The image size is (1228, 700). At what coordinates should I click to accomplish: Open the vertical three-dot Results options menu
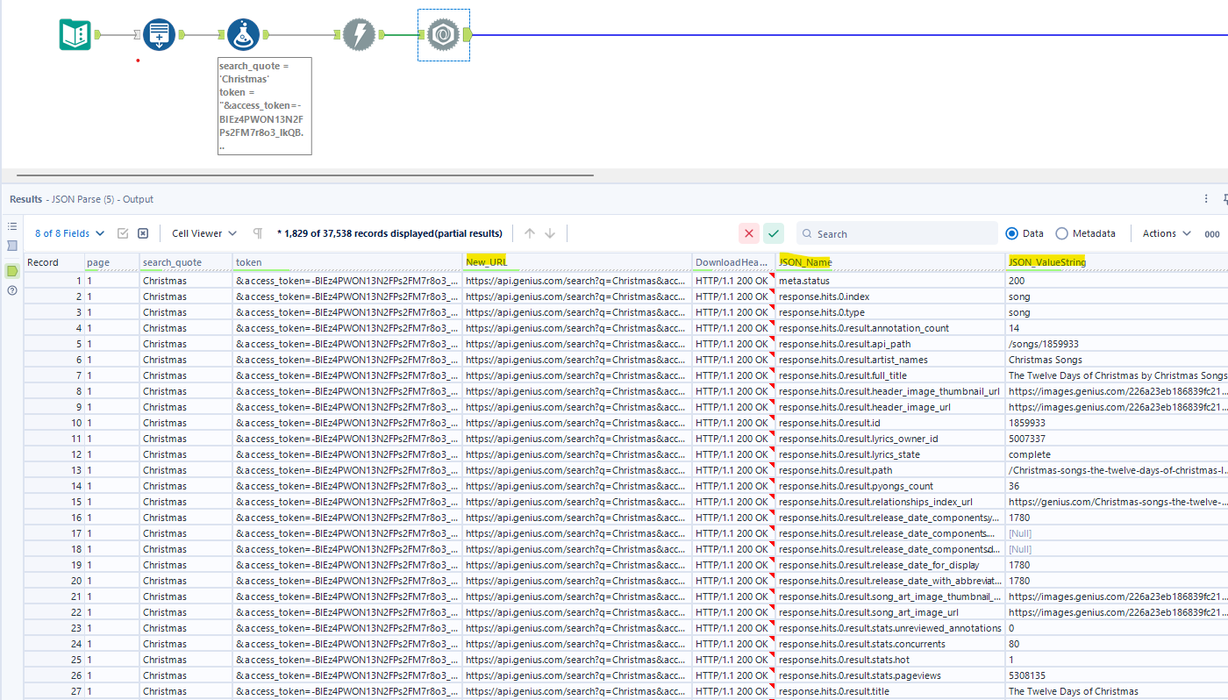click(x=1206, y=199)
